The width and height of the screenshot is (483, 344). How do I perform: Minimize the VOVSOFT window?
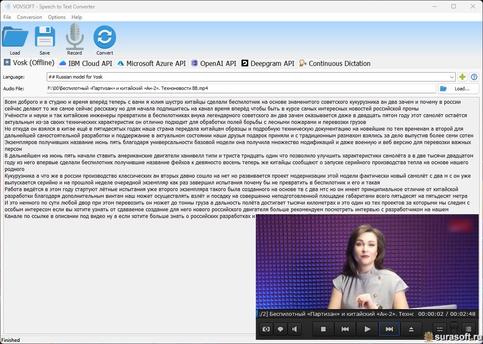435,6
